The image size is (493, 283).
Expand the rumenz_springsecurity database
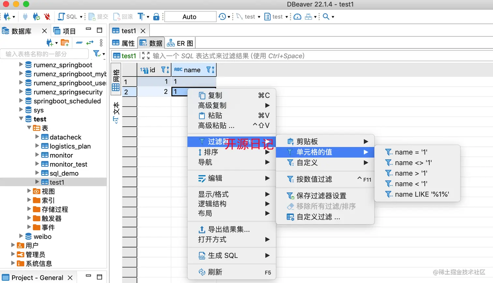tap(21, 92)
